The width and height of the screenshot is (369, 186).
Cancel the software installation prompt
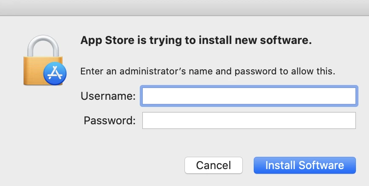click(214, 165)
